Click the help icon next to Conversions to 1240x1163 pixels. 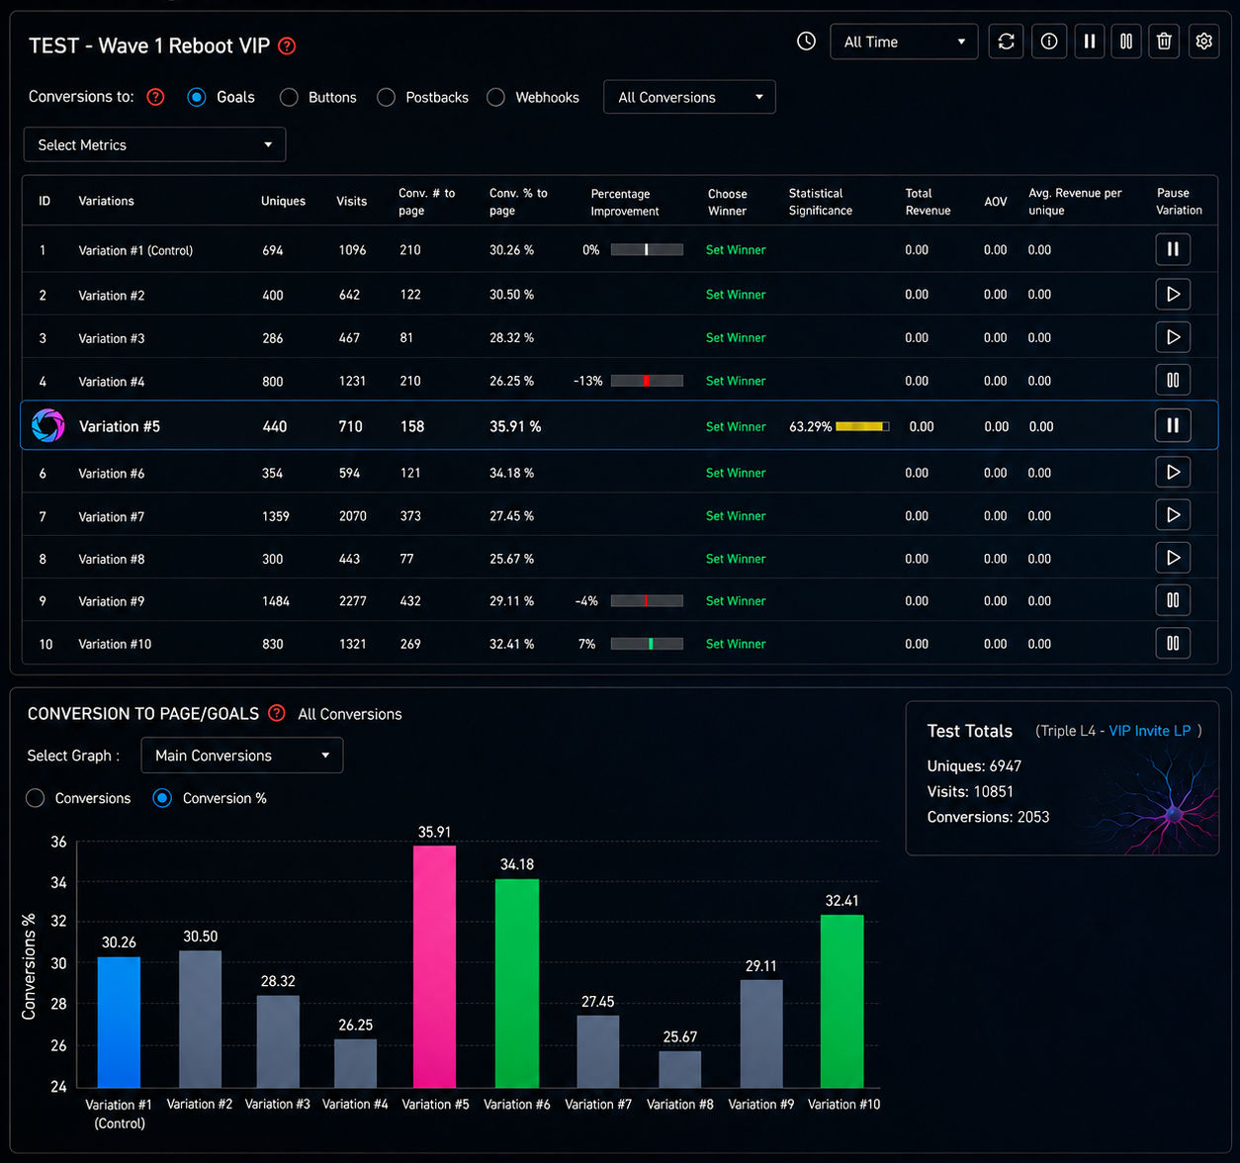pos(154,97)
